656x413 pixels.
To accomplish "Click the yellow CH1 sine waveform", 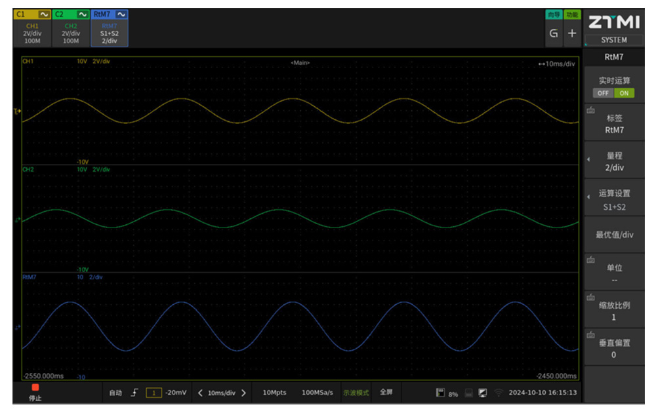I will click(293, 98).
